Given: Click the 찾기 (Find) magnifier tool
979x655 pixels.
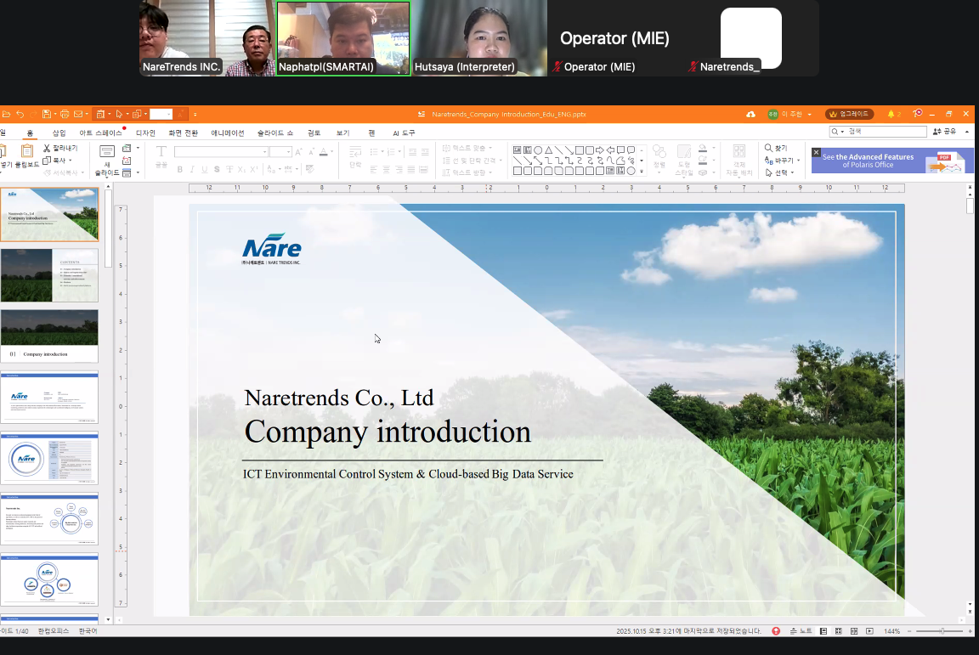Looking at the screenshot, I should click(775, 148).
